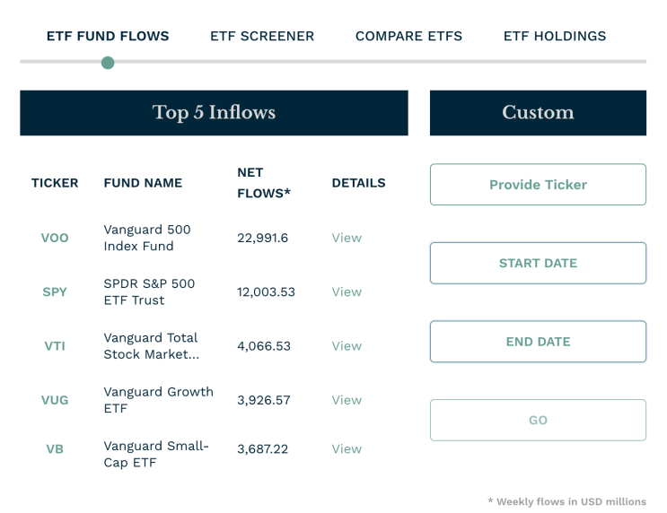Switch to the ETF Fund Flows tab

coord(108,37)
